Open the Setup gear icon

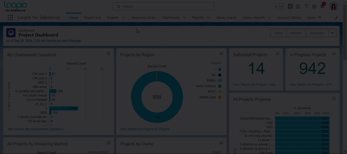314,7
